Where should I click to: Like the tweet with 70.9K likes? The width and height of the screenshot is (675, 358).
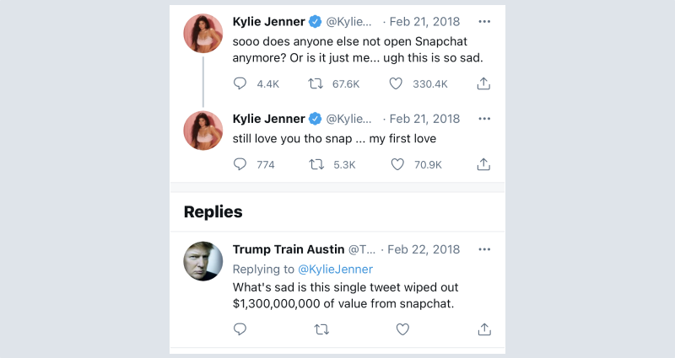pos(397,164)
